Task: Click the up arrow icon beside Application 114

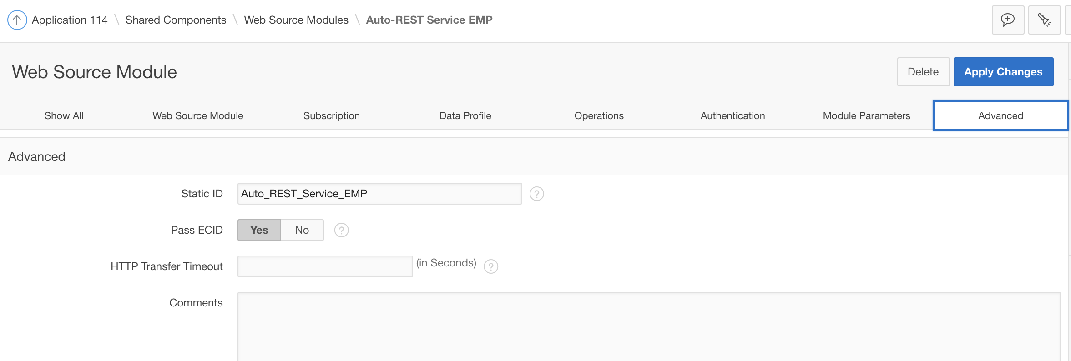Action: [17, 20]
